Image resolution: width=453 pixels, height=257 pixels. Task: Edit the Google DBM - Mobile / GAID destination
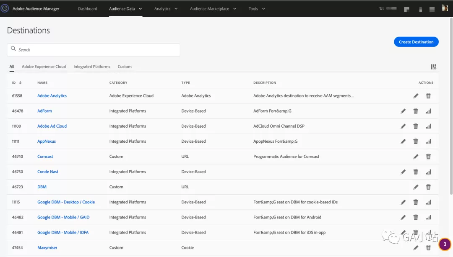pos(403,218)
